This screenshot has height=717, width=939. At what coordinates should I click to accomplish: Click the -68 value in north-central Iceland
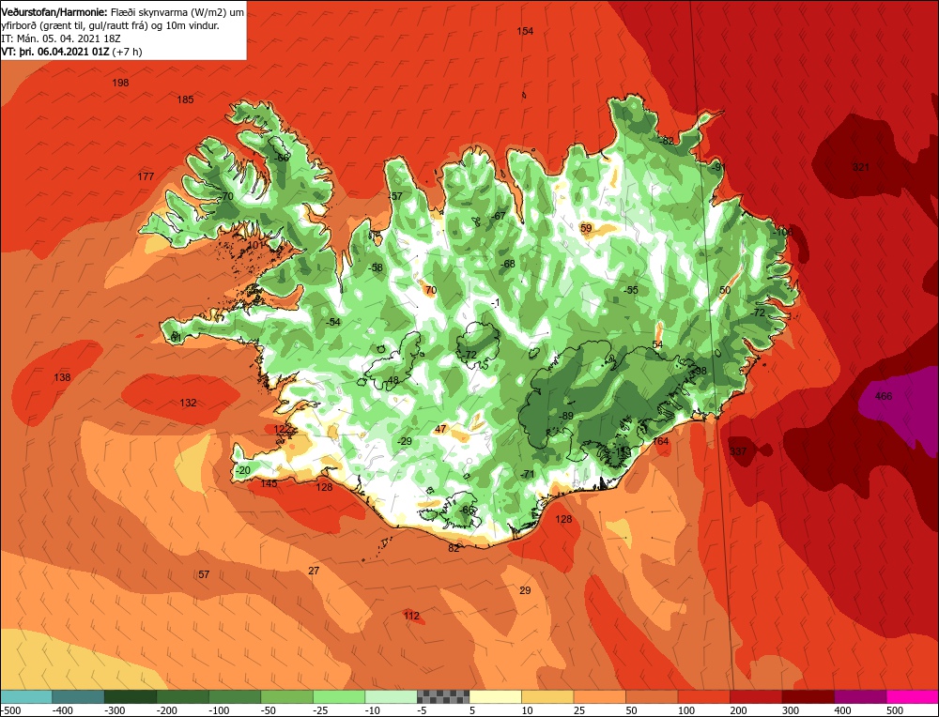507,264
